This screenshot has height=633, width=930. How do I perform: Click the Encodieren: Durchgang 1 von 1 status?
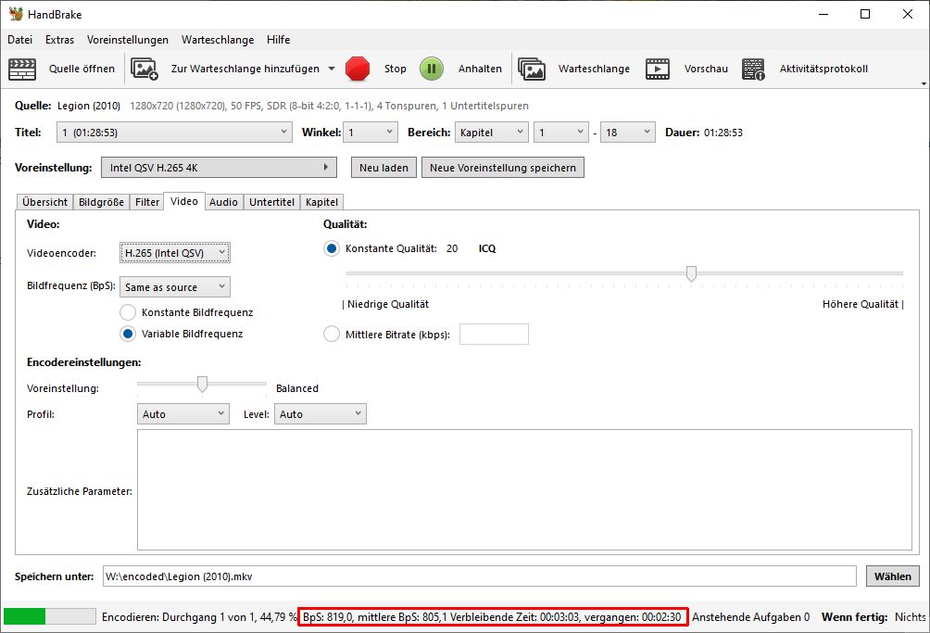[x=199, y=617]
